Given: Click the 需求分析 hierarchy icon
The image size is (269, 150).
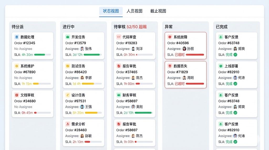Looking at the screenshot, I should pyautogui.click(x=68, y=124).
